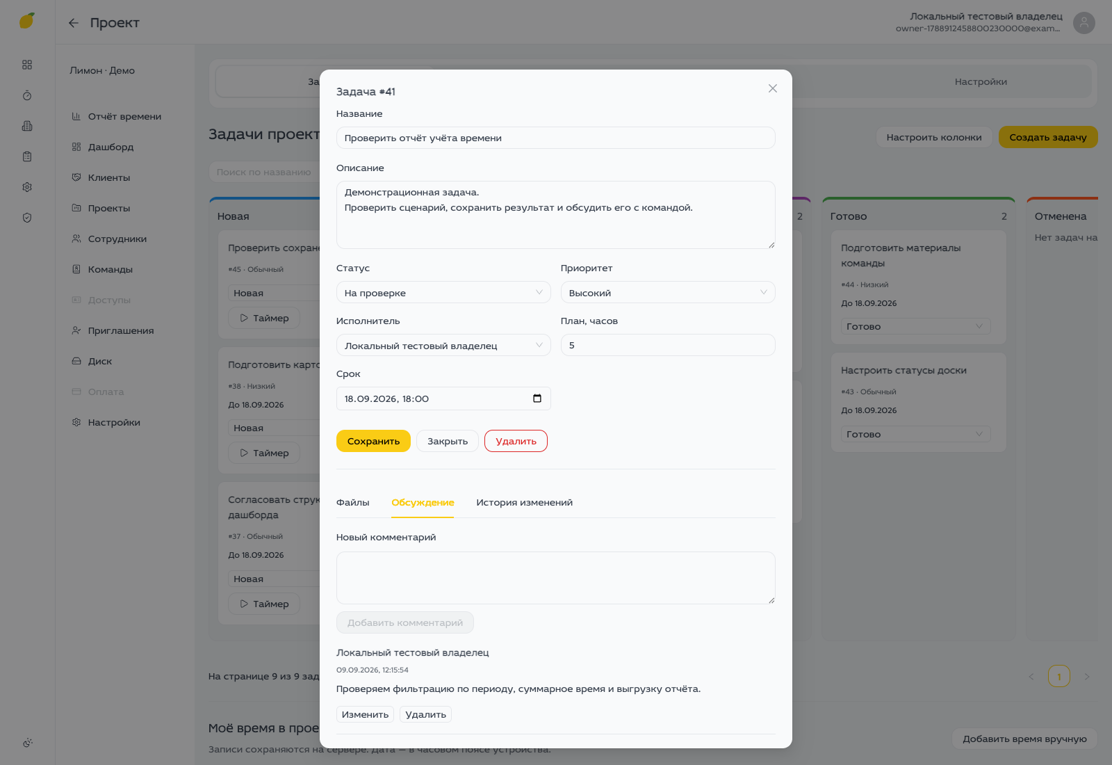Open Отчёт времени in sidebar

117,116
